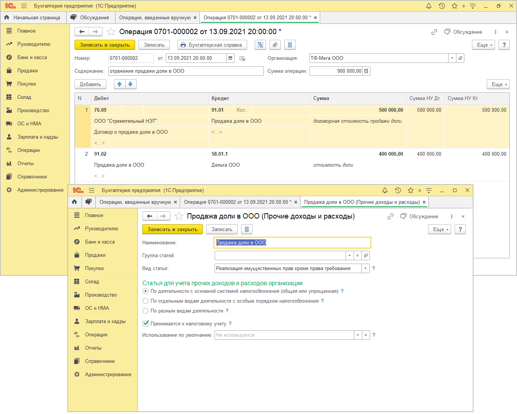This screenshot has height=414, width=517.
Task: Open Еще dropdown above entries table
Action: coord(498,84)
